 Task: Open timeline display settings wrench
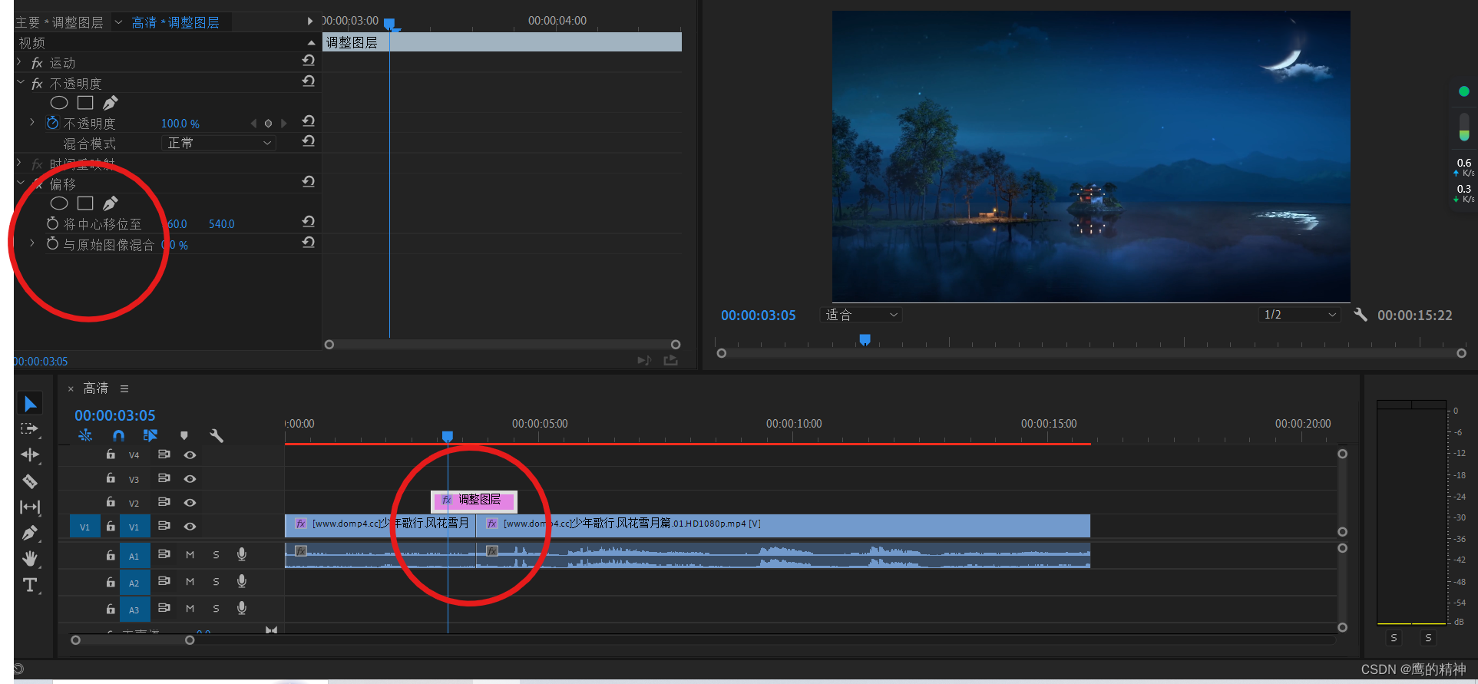click(217, 435)
